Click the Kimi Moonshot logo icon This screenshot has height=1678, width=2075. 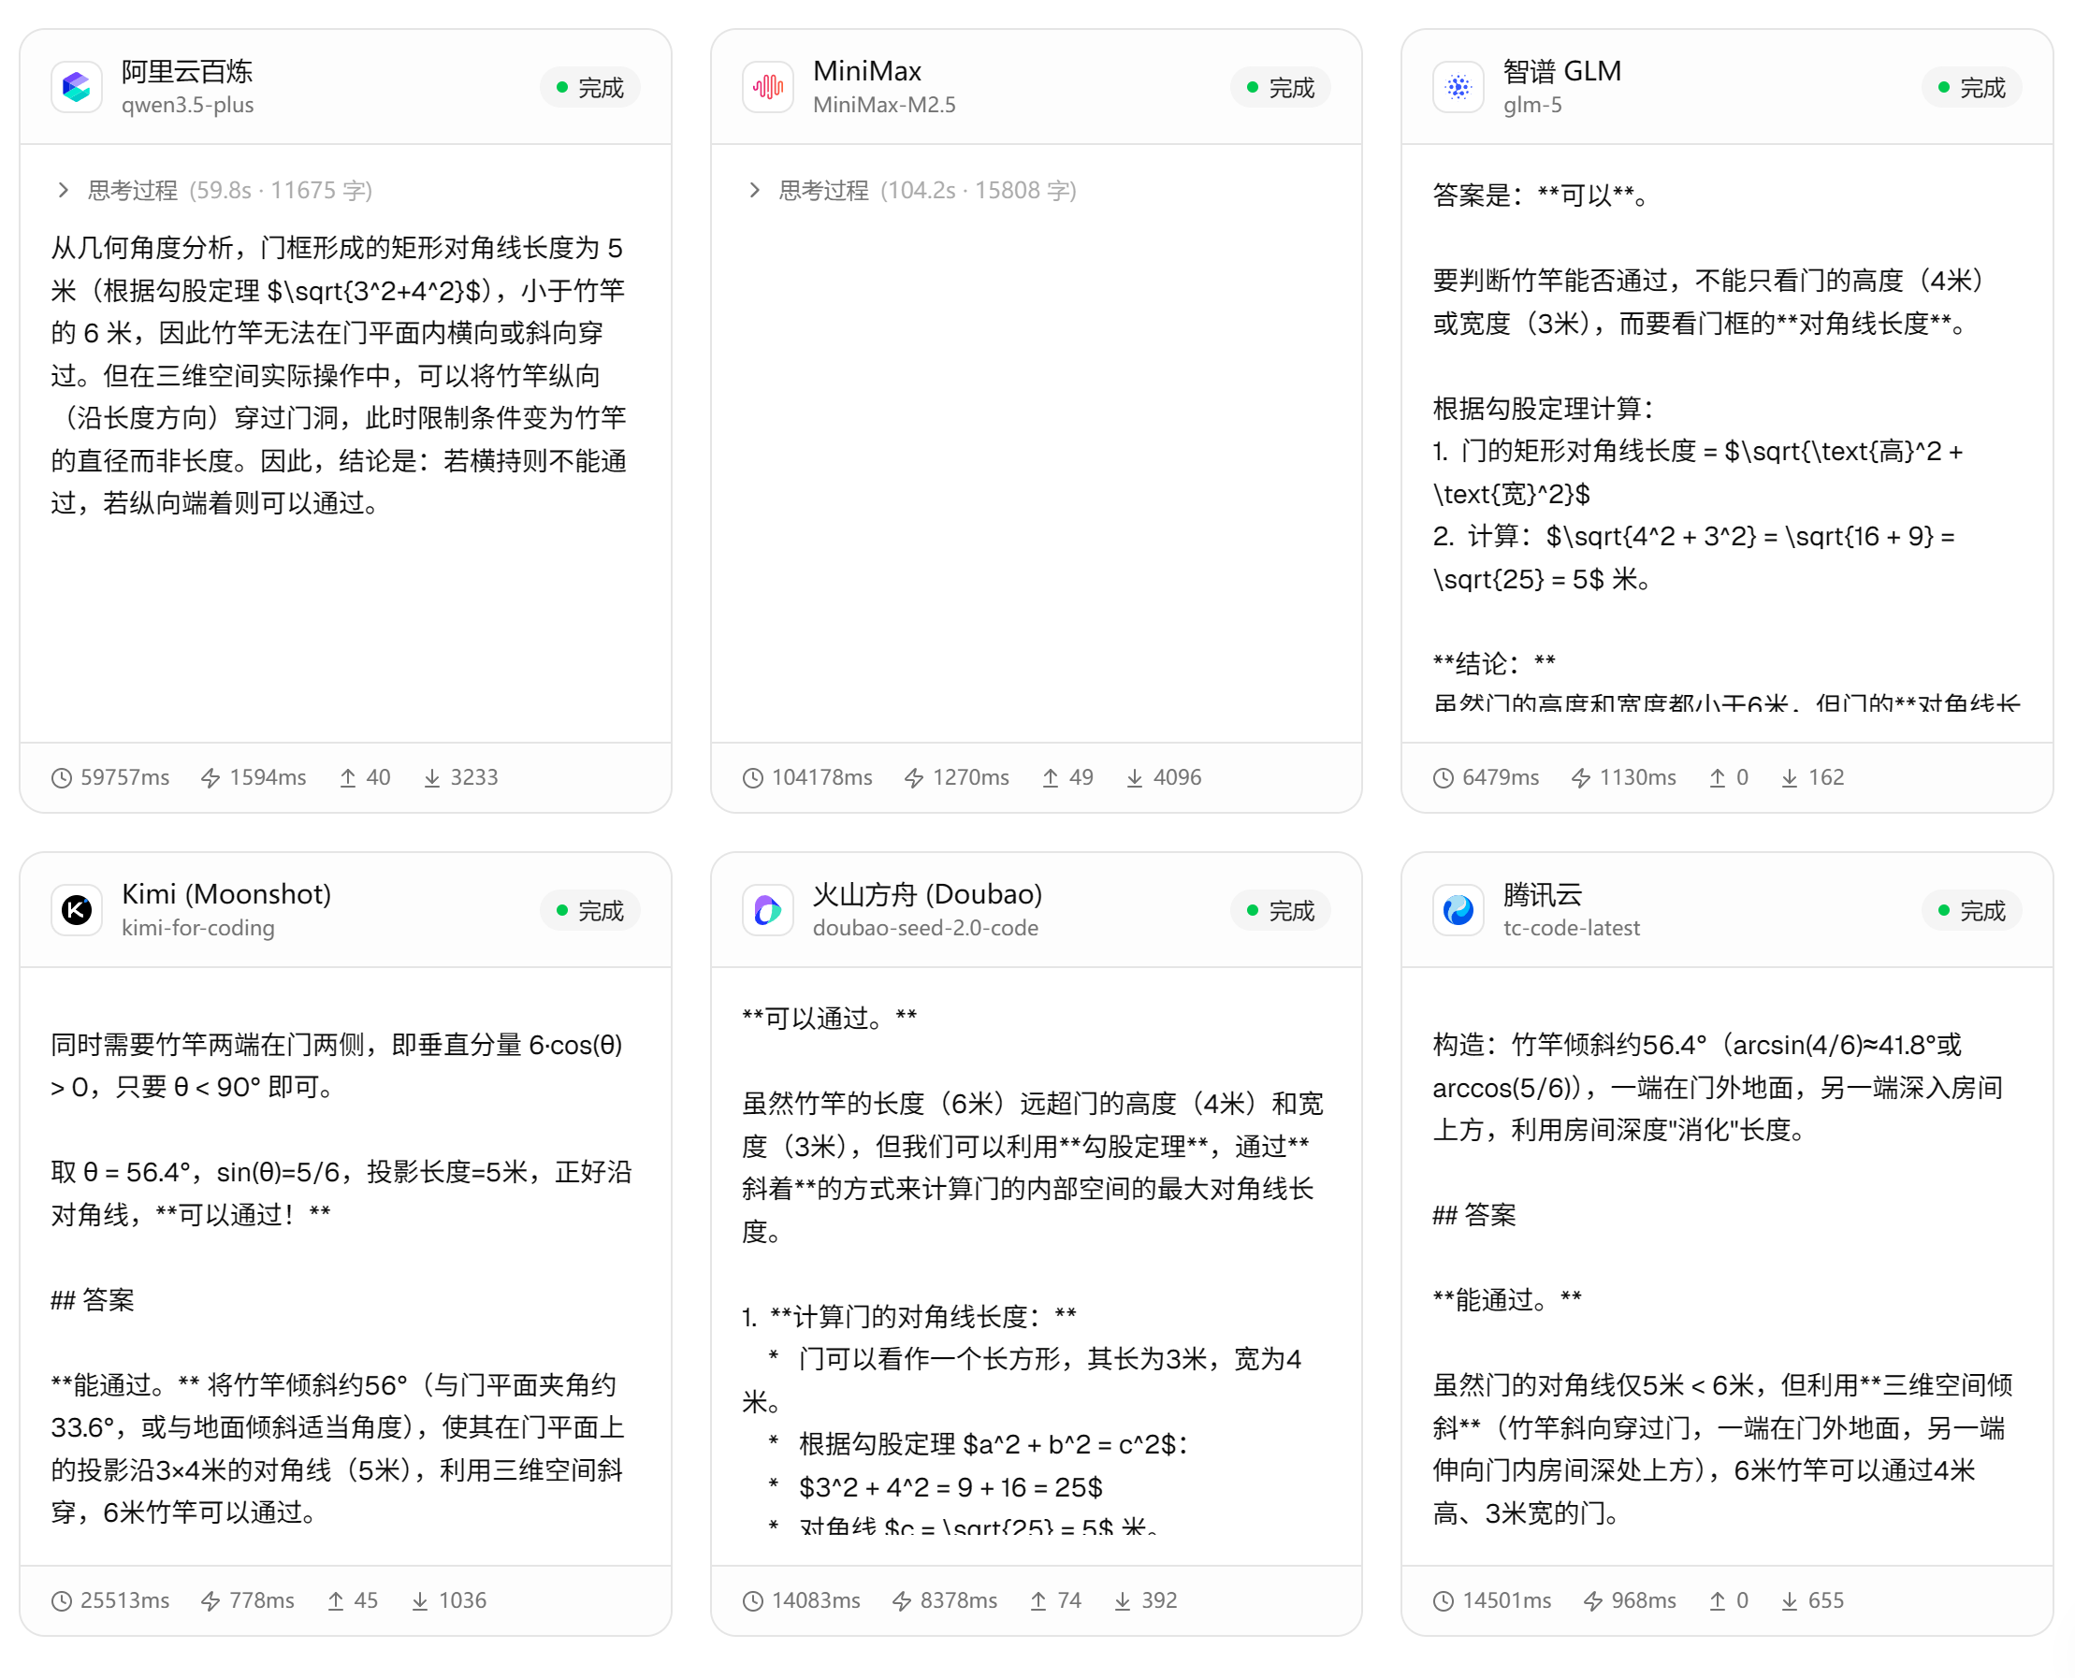[x=77, y=910]
